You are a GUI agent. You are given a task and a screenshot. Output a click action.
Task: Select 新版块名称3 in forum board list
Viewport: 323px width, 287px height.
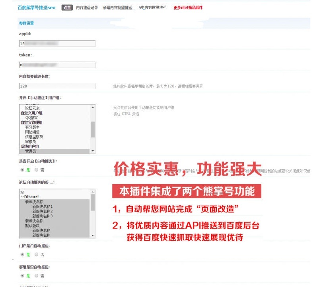coord(43,216)
